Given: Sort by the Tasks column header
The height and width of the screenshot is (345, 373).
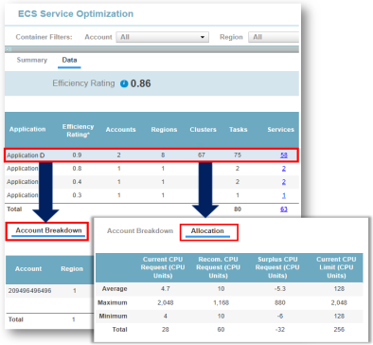Looking at the screenshot, I should pos(239,130).
